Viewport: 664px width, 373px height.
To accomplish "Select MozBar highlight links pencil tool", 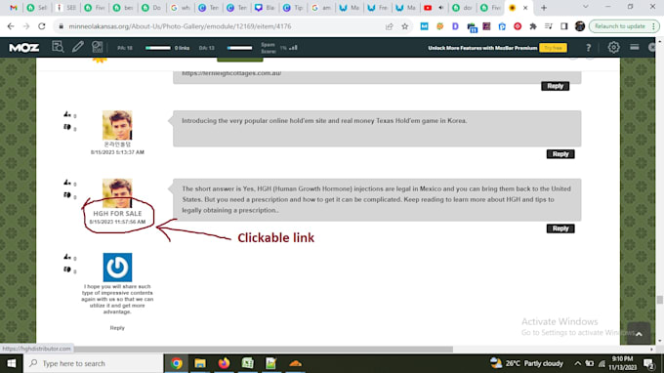I will pyautogui.click(x=77, y=47).
